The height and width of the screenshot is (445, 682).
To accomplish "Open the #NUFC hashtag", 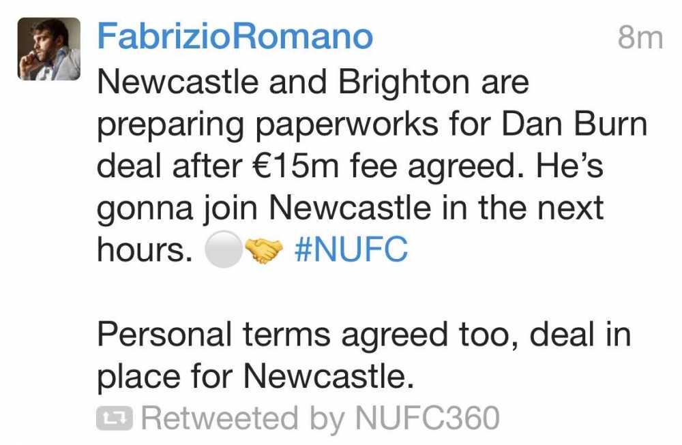I will (x=351, y=249).
